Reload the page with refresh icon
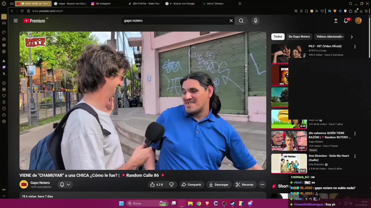 tap(22, 11)
